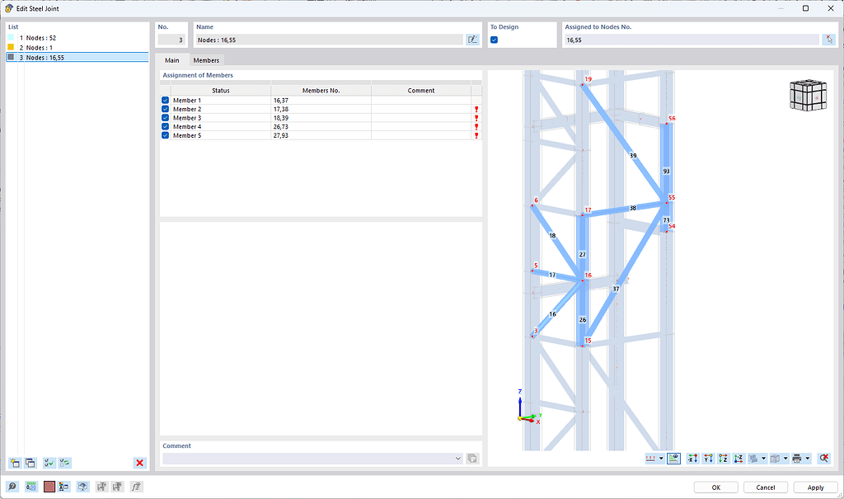Click the Cancel button
844x499 pixels.
tap(765, 487)
